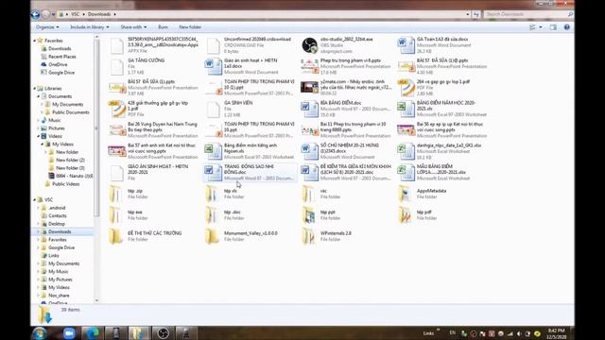Open the y2mate.com video file thumbnail
Viewport: 605px width, 340px height.
(x=309, y=88)
